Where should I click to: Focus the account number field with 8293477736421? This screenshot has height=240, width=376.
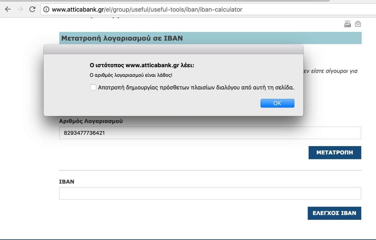[210, 133]
